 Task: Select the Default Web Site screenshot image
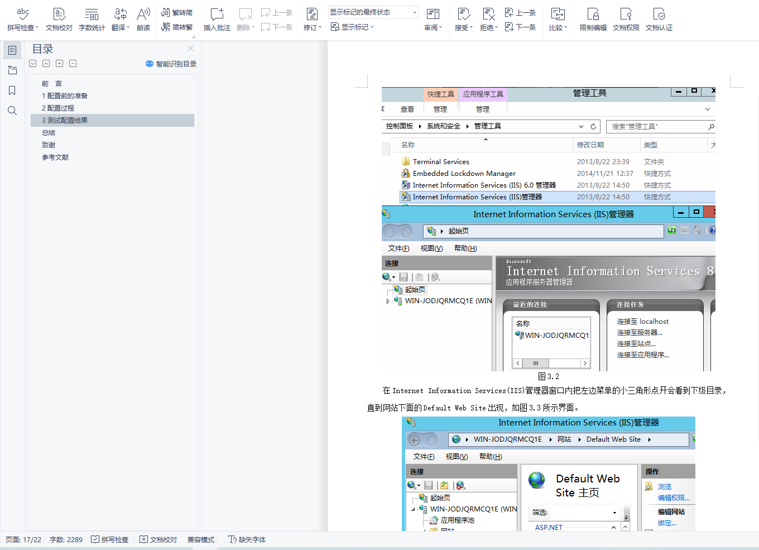(549, 474)
